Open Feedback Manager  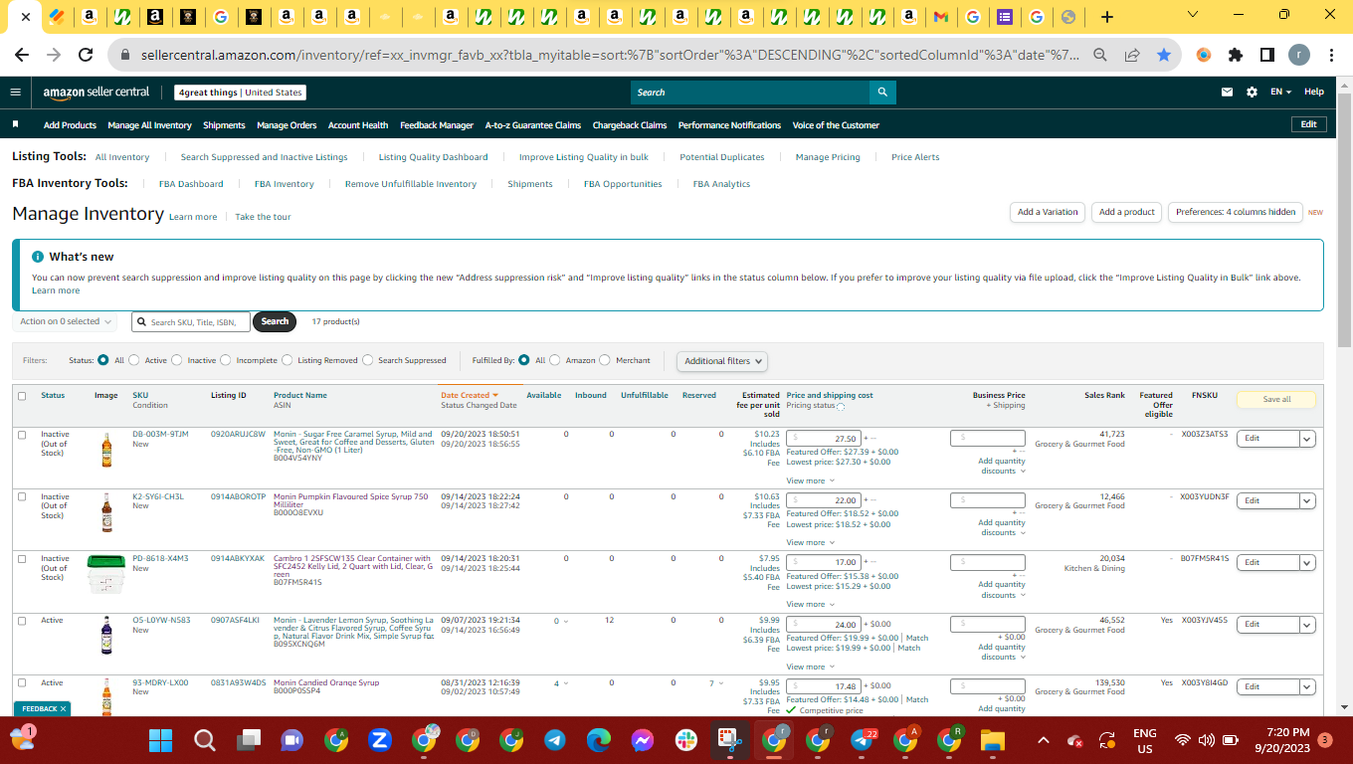coord(437,125)
